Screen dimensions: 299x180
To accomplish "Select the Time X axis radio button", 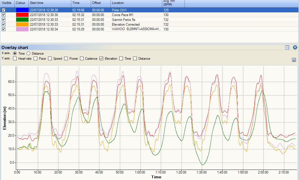I will click(15, 54).
